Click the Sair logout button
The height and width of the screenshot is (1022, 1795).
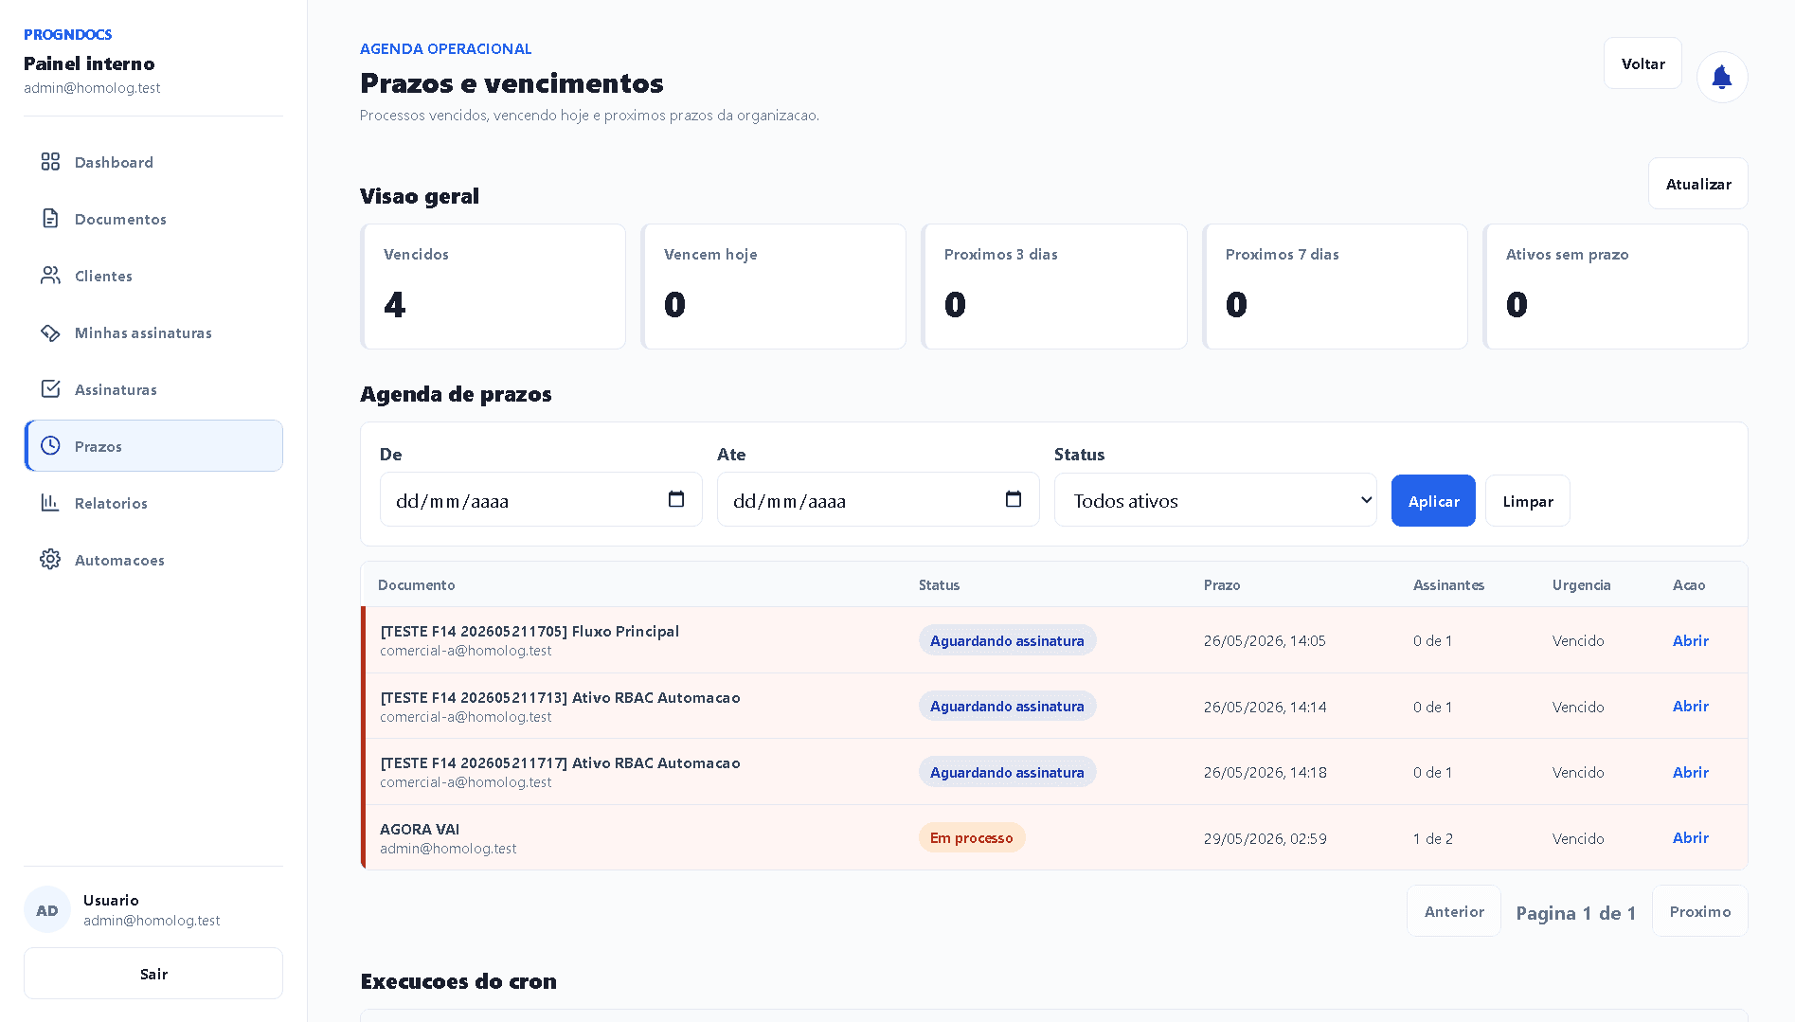point(153,974)
